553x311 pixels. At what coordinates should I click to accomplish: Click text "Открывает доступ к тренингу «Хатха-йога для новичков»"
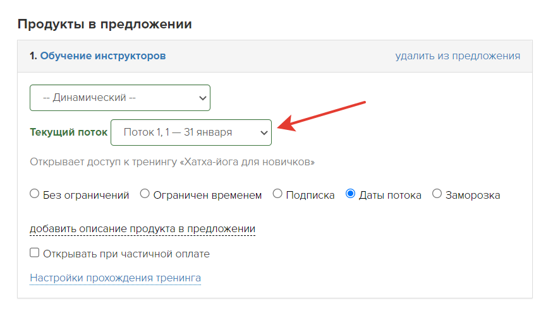(172, 162)
